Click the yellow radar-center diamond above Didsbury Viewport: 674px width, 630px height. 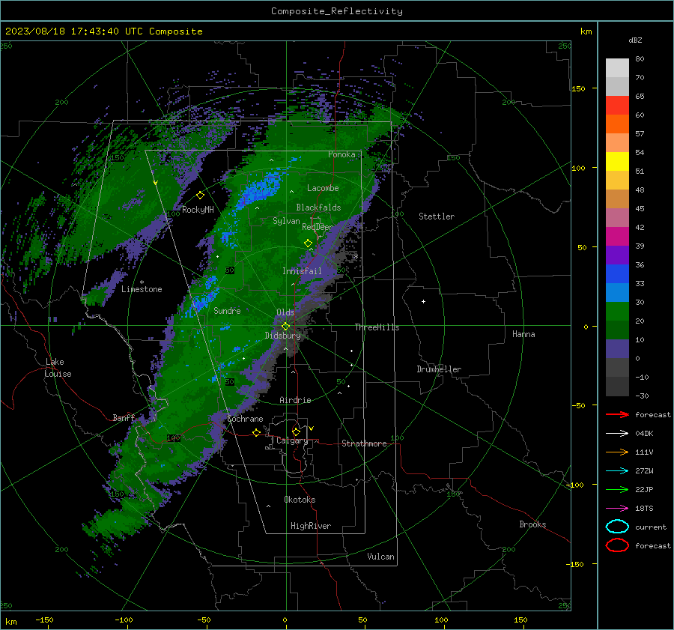[x=285, y=327]
